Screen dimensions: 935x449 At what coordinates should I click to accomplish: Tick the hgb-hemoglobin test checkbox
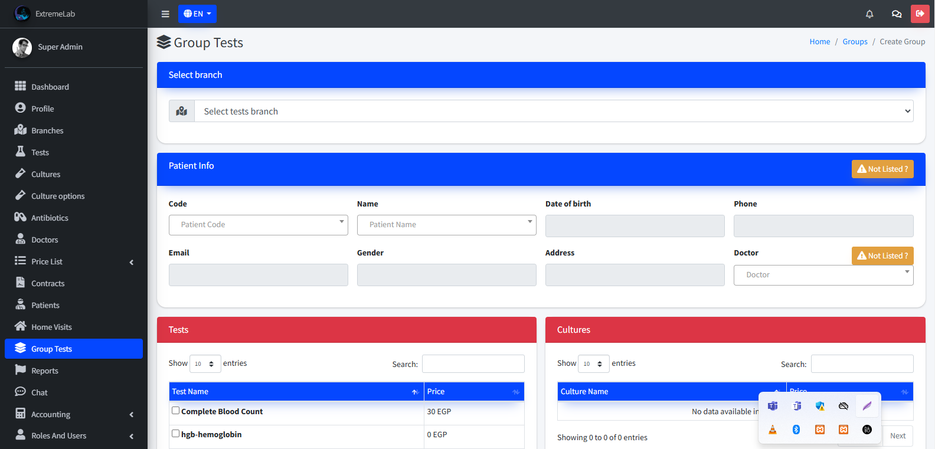point(175,434)
